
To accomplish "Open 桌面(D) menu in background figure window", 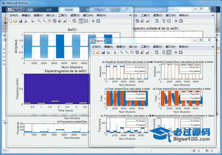I will click(x=158, y=15).
